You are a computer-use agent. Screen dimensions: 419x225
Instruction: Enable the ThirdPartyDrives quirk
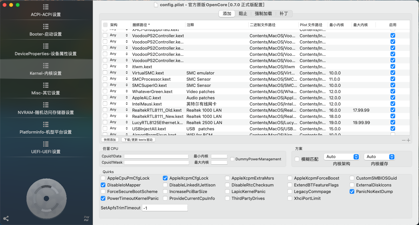(x=227, y=198)
